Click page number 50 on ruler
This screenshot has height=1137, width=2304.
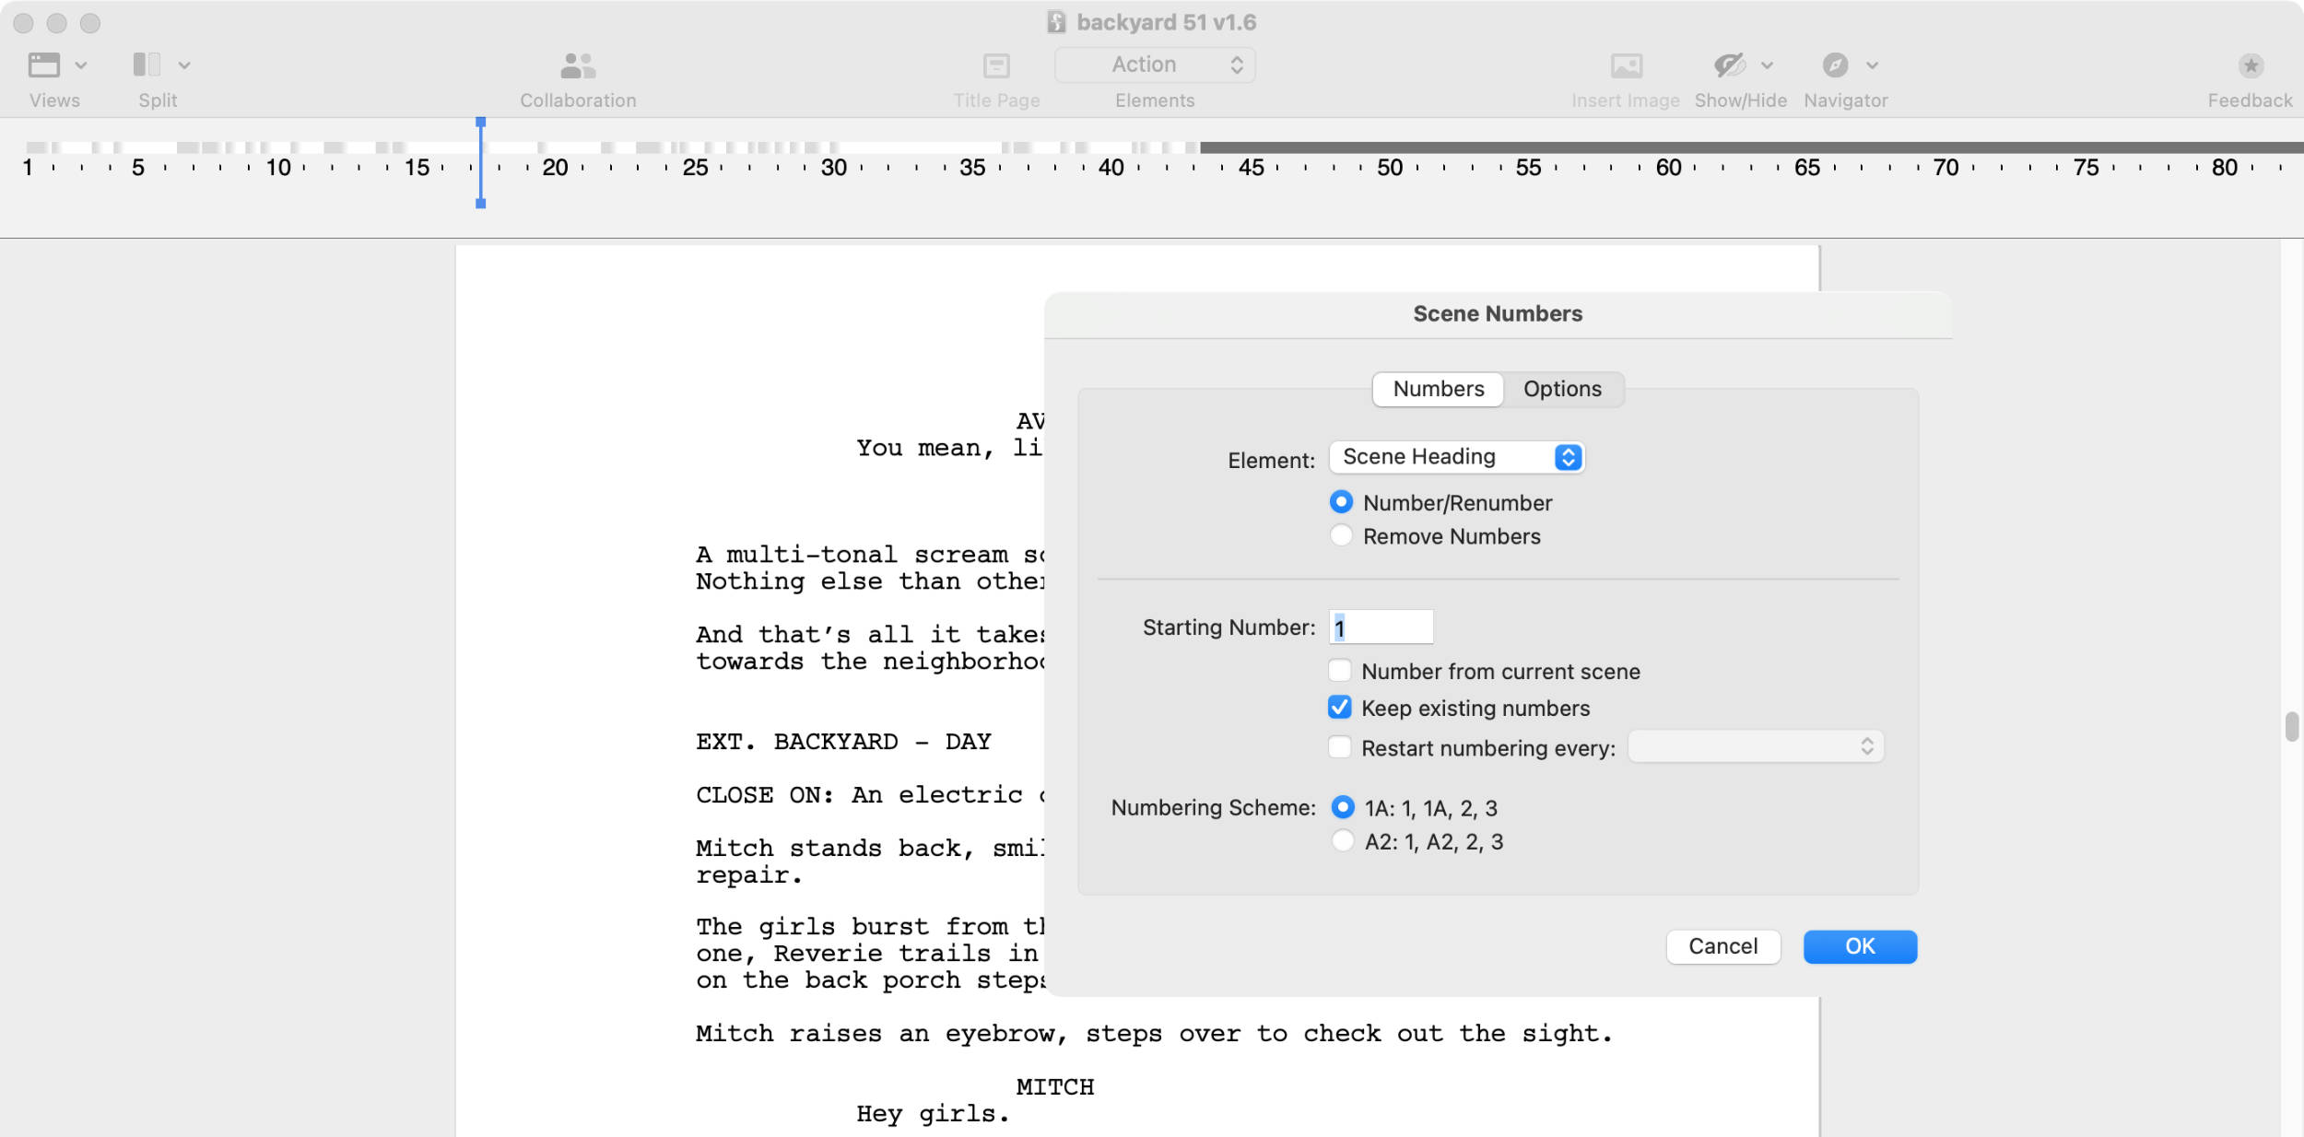(1390, 168)
